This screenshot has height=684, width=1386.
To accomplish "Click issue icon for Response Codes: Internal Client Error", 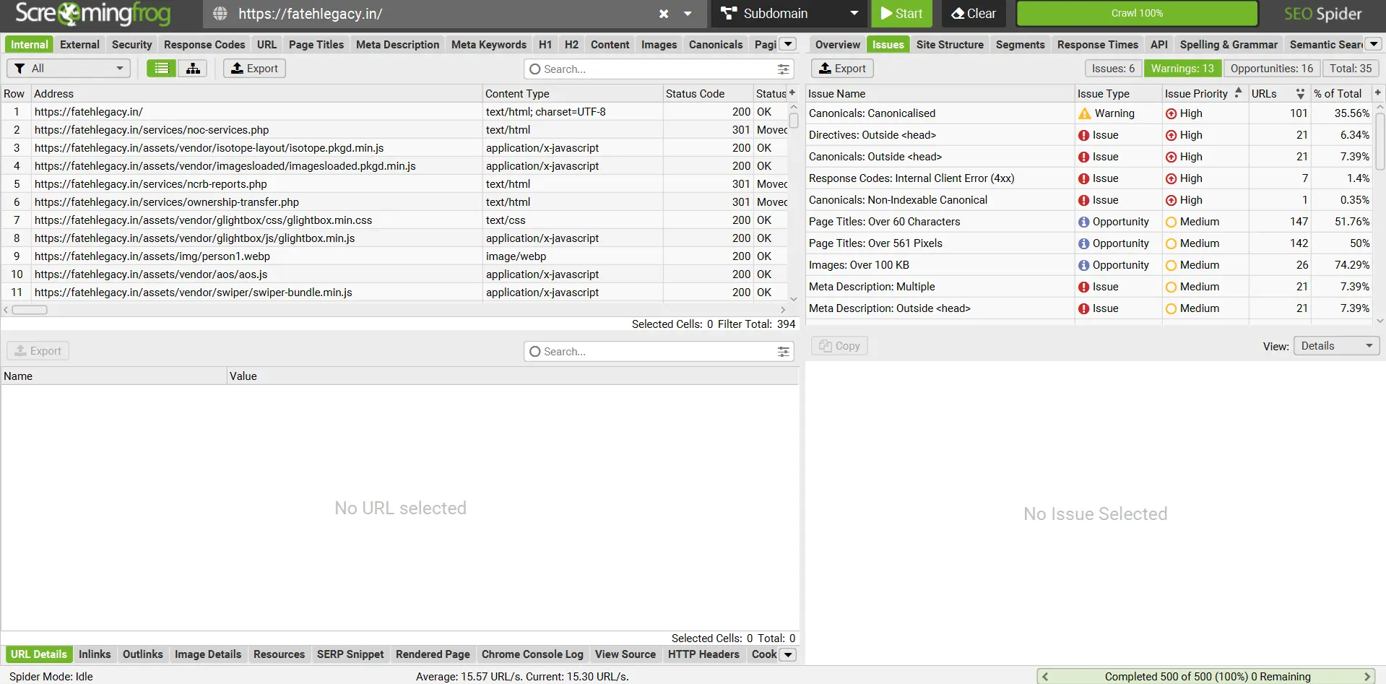I will click(1084, 178).
